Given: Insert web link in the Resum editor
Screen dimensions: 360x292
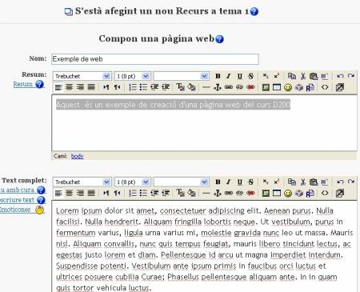Looking at the screenshot, I should click(x=229, y=87).
